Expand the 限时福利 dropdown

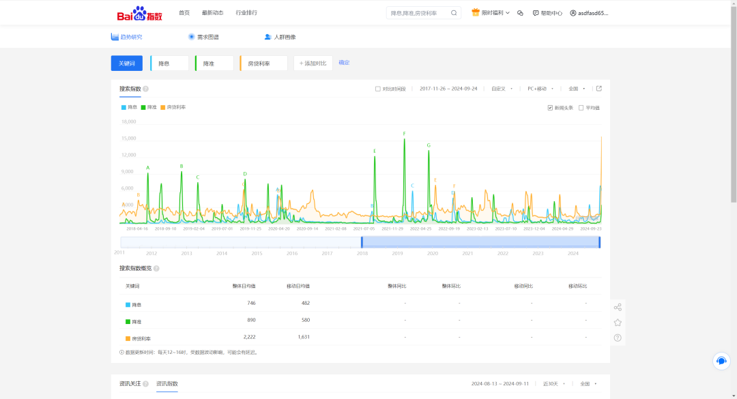[x=495, y=13]
